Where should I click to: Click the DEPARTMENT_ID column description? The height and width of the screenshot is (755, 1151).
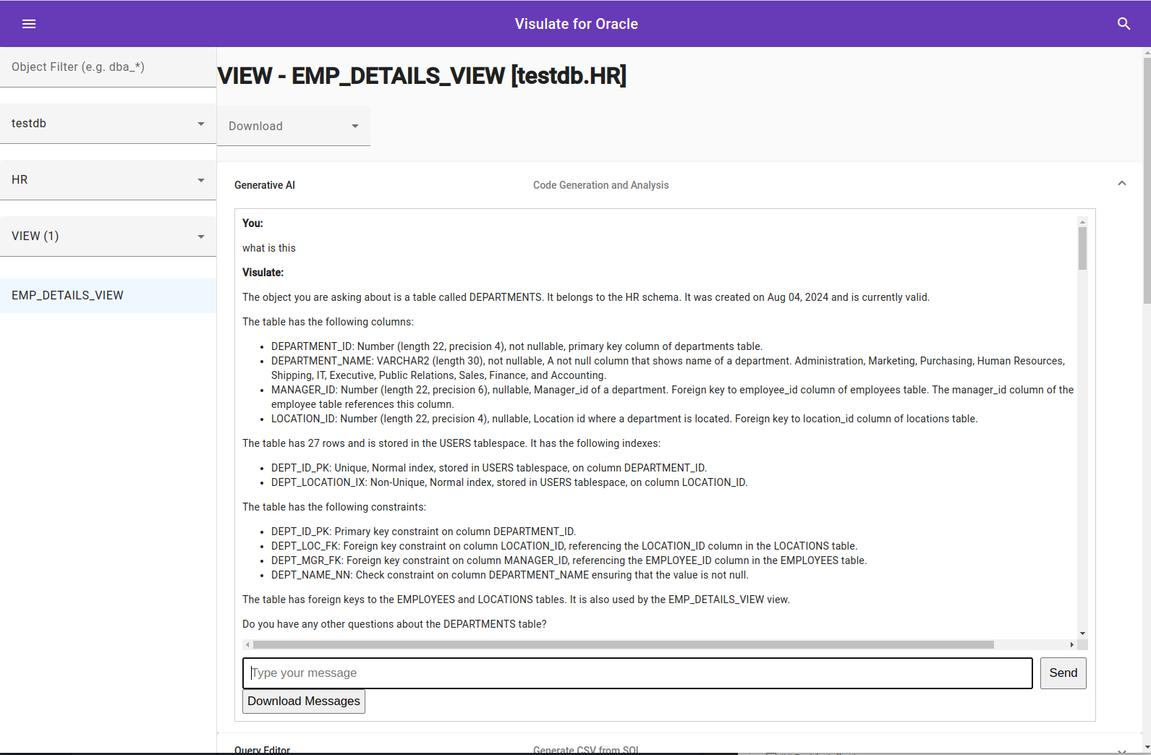click(517, 346)
